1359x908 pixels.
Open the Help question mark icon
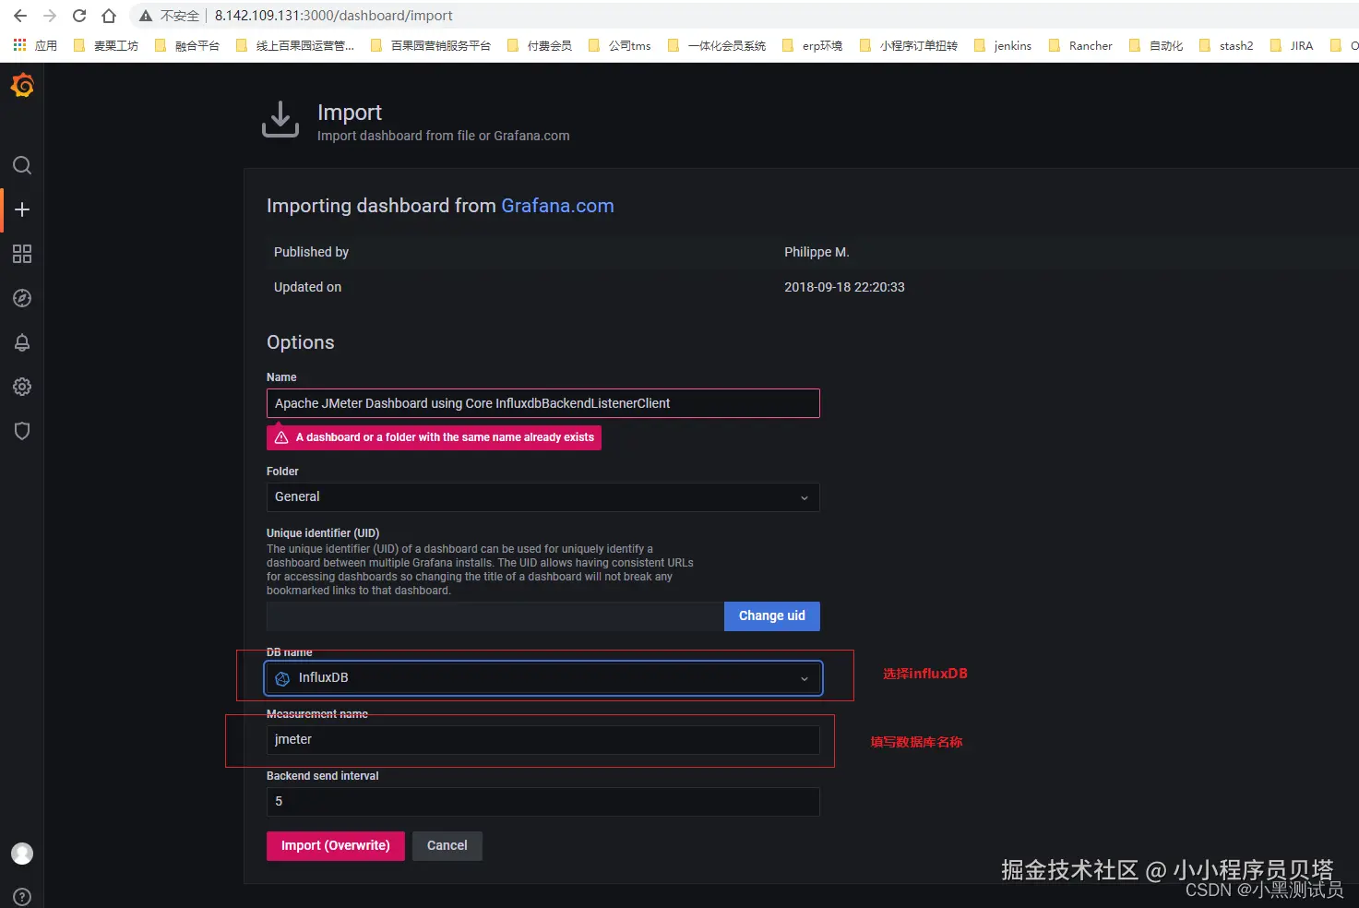22,896
